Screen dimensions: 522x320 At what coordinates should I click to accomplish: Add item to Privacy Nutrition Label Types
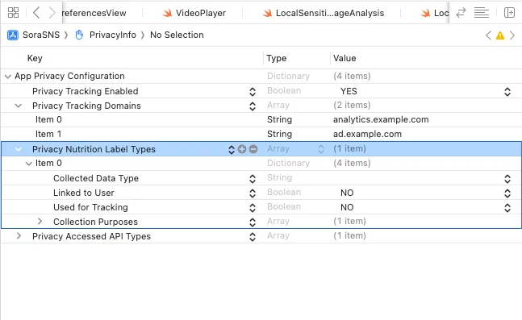point(242,149)
